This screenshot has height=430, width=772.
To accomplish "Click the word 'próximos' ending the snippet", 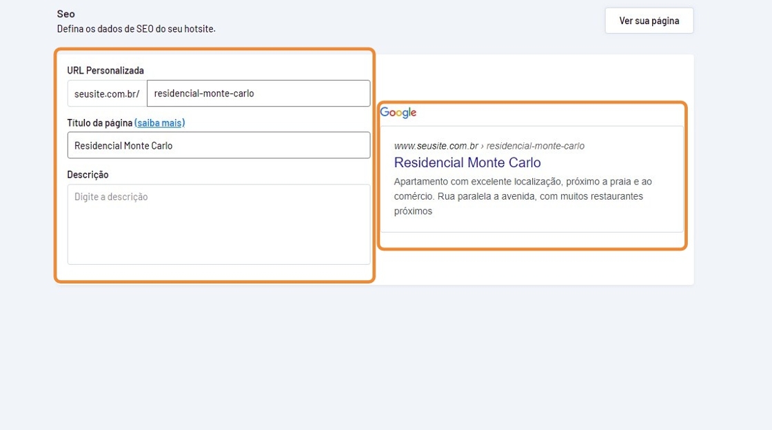I will [413, 211].
